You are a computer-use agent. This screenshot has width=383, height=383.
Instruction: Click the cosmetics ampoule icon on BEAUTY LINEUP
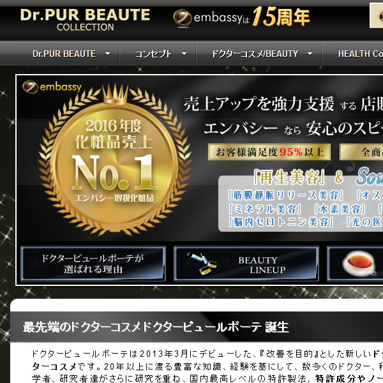click(202, 264)
